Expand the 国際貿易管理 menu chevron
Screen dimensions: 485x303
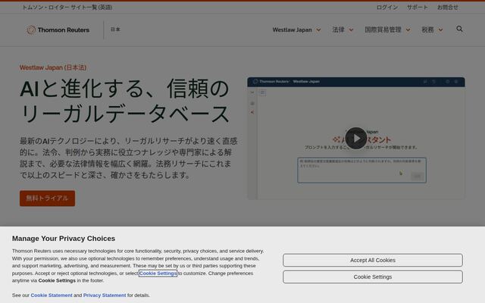tap(408, 30)
